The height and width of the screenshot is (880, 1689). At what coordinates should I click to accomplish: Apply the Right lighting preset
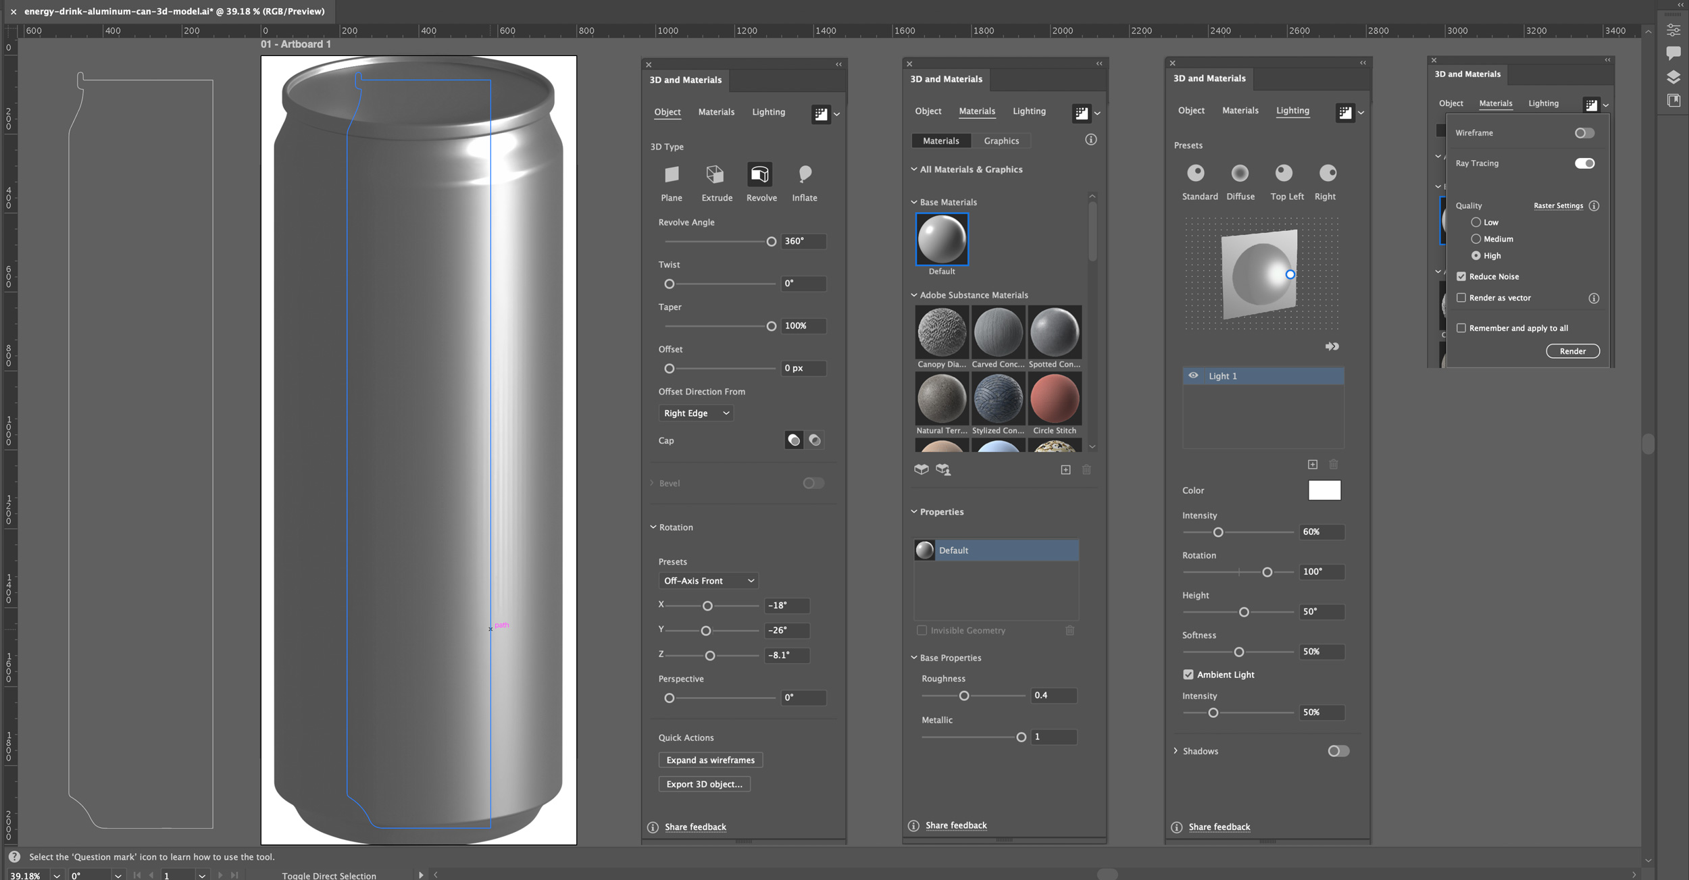tap(1328, 173)
